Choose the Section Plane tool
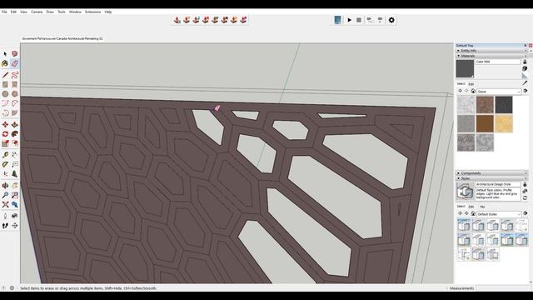This screenshot has width=533, height=300. click(x=15, y=225)
